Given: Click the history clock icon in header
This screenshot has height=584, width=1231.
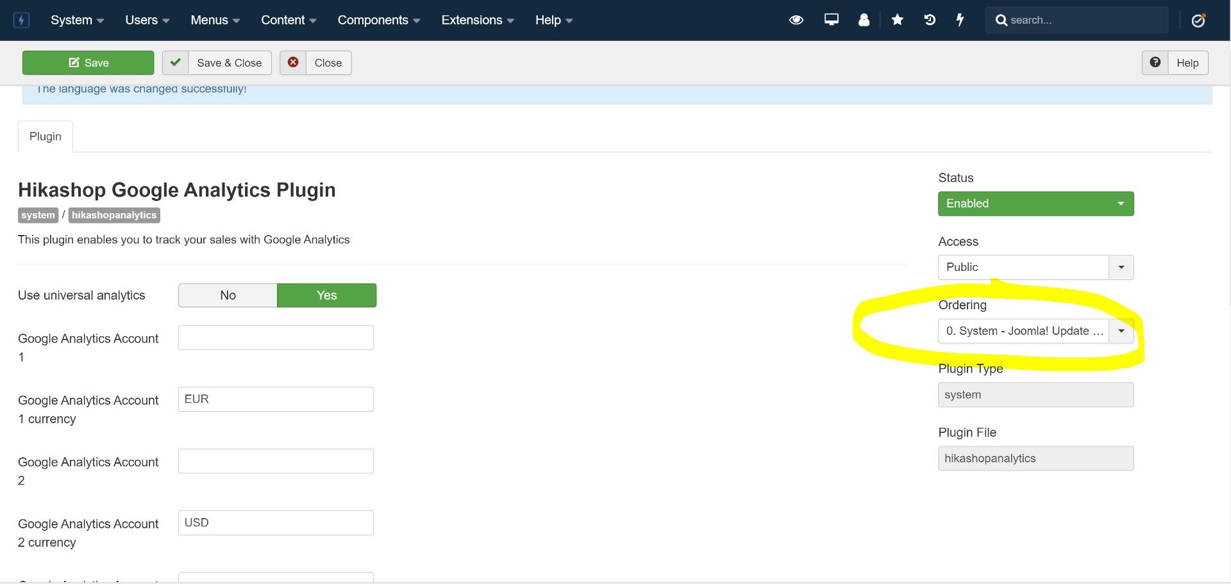Looking at the screenshot, I should coord(930,20).
